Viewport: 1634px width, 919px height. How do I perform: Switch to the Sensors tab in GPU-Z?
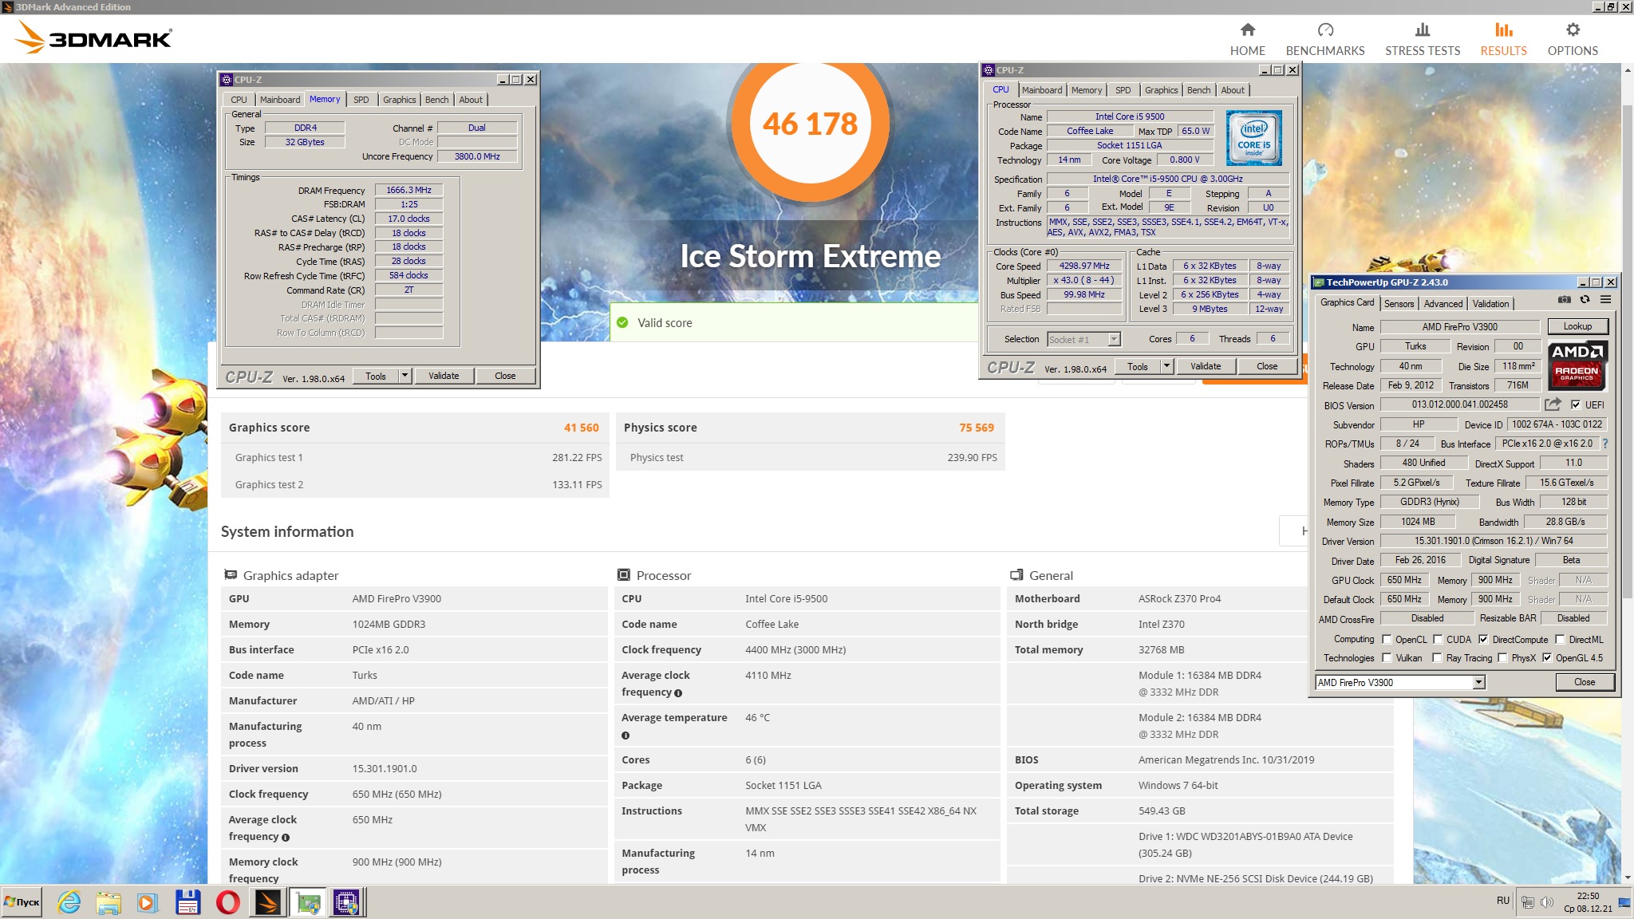(x=1399, y=304)
